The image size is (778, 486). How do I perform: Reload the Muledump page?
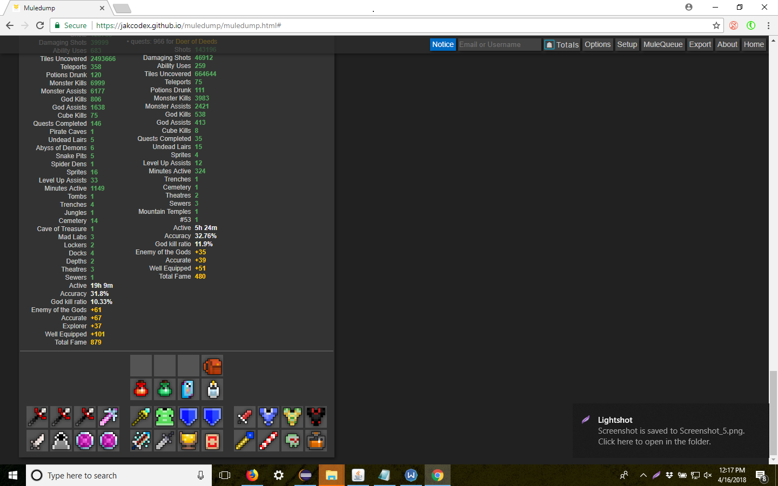click(40, 25)
